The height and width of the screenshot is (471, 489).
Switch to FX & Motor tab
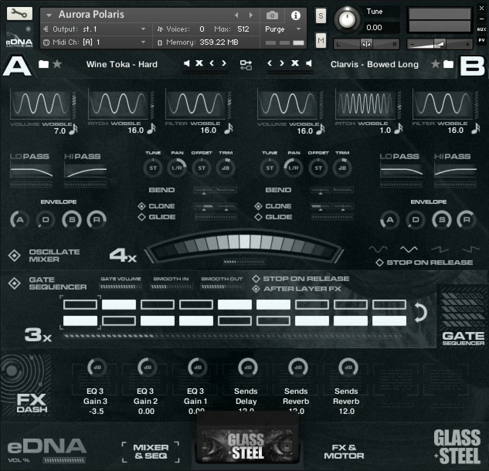(344, 452)
